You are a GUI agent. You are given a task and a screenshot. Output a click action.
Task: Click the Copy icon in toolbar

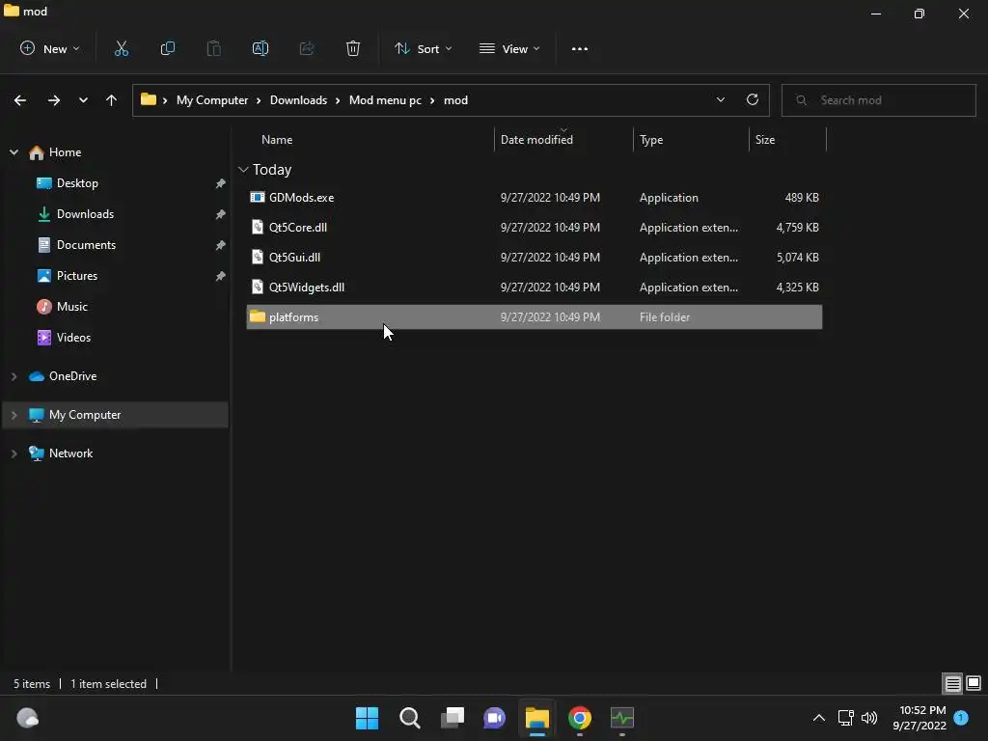[168, 48]
